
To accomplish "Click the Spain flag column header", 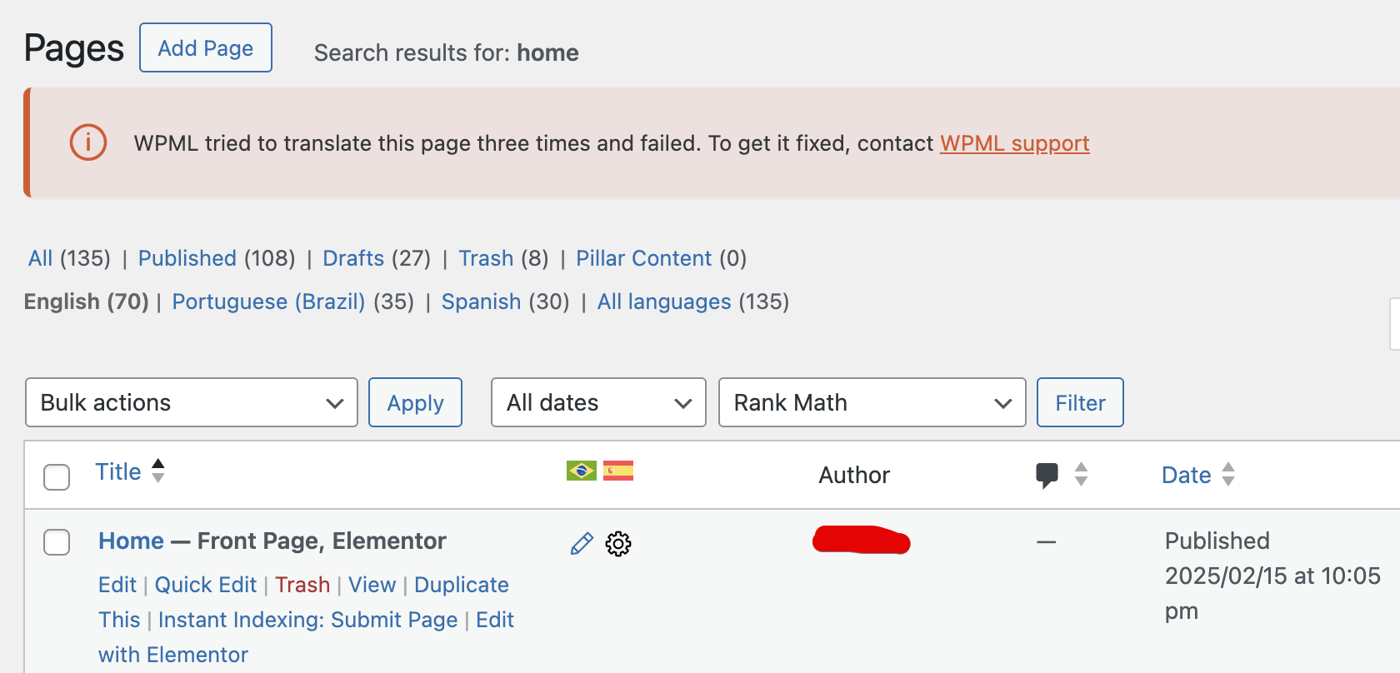I will coord(618,471).
